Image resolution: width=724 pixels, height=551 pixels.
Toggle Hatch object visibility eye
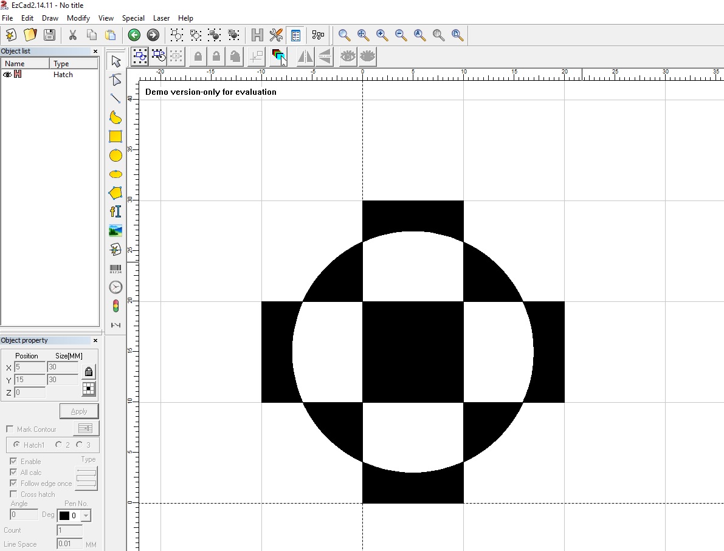coord(7,74)
